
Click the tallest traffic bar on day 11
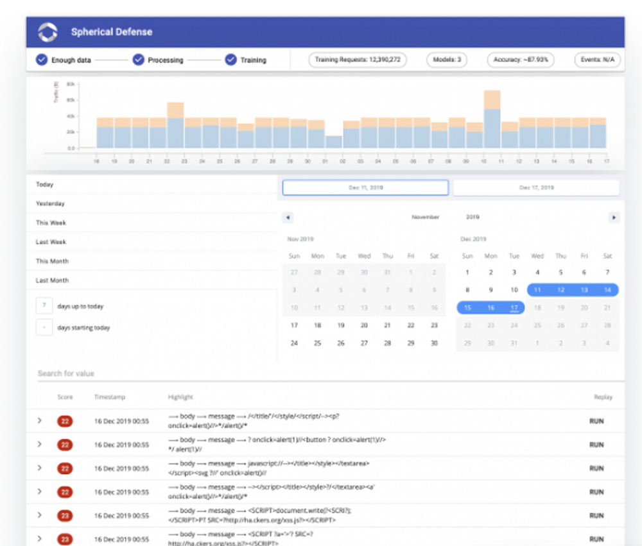tap(492, 119)
